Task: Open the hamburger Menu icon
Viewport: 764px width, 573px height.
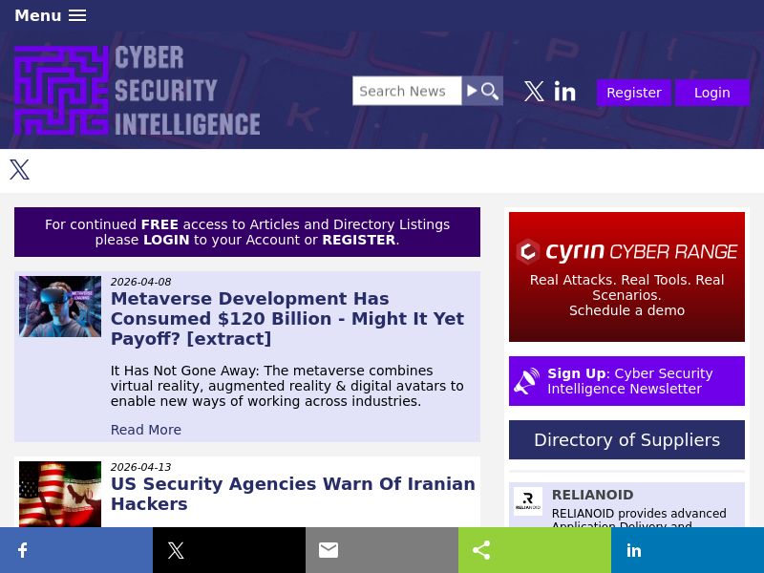Action: point(77,15)
